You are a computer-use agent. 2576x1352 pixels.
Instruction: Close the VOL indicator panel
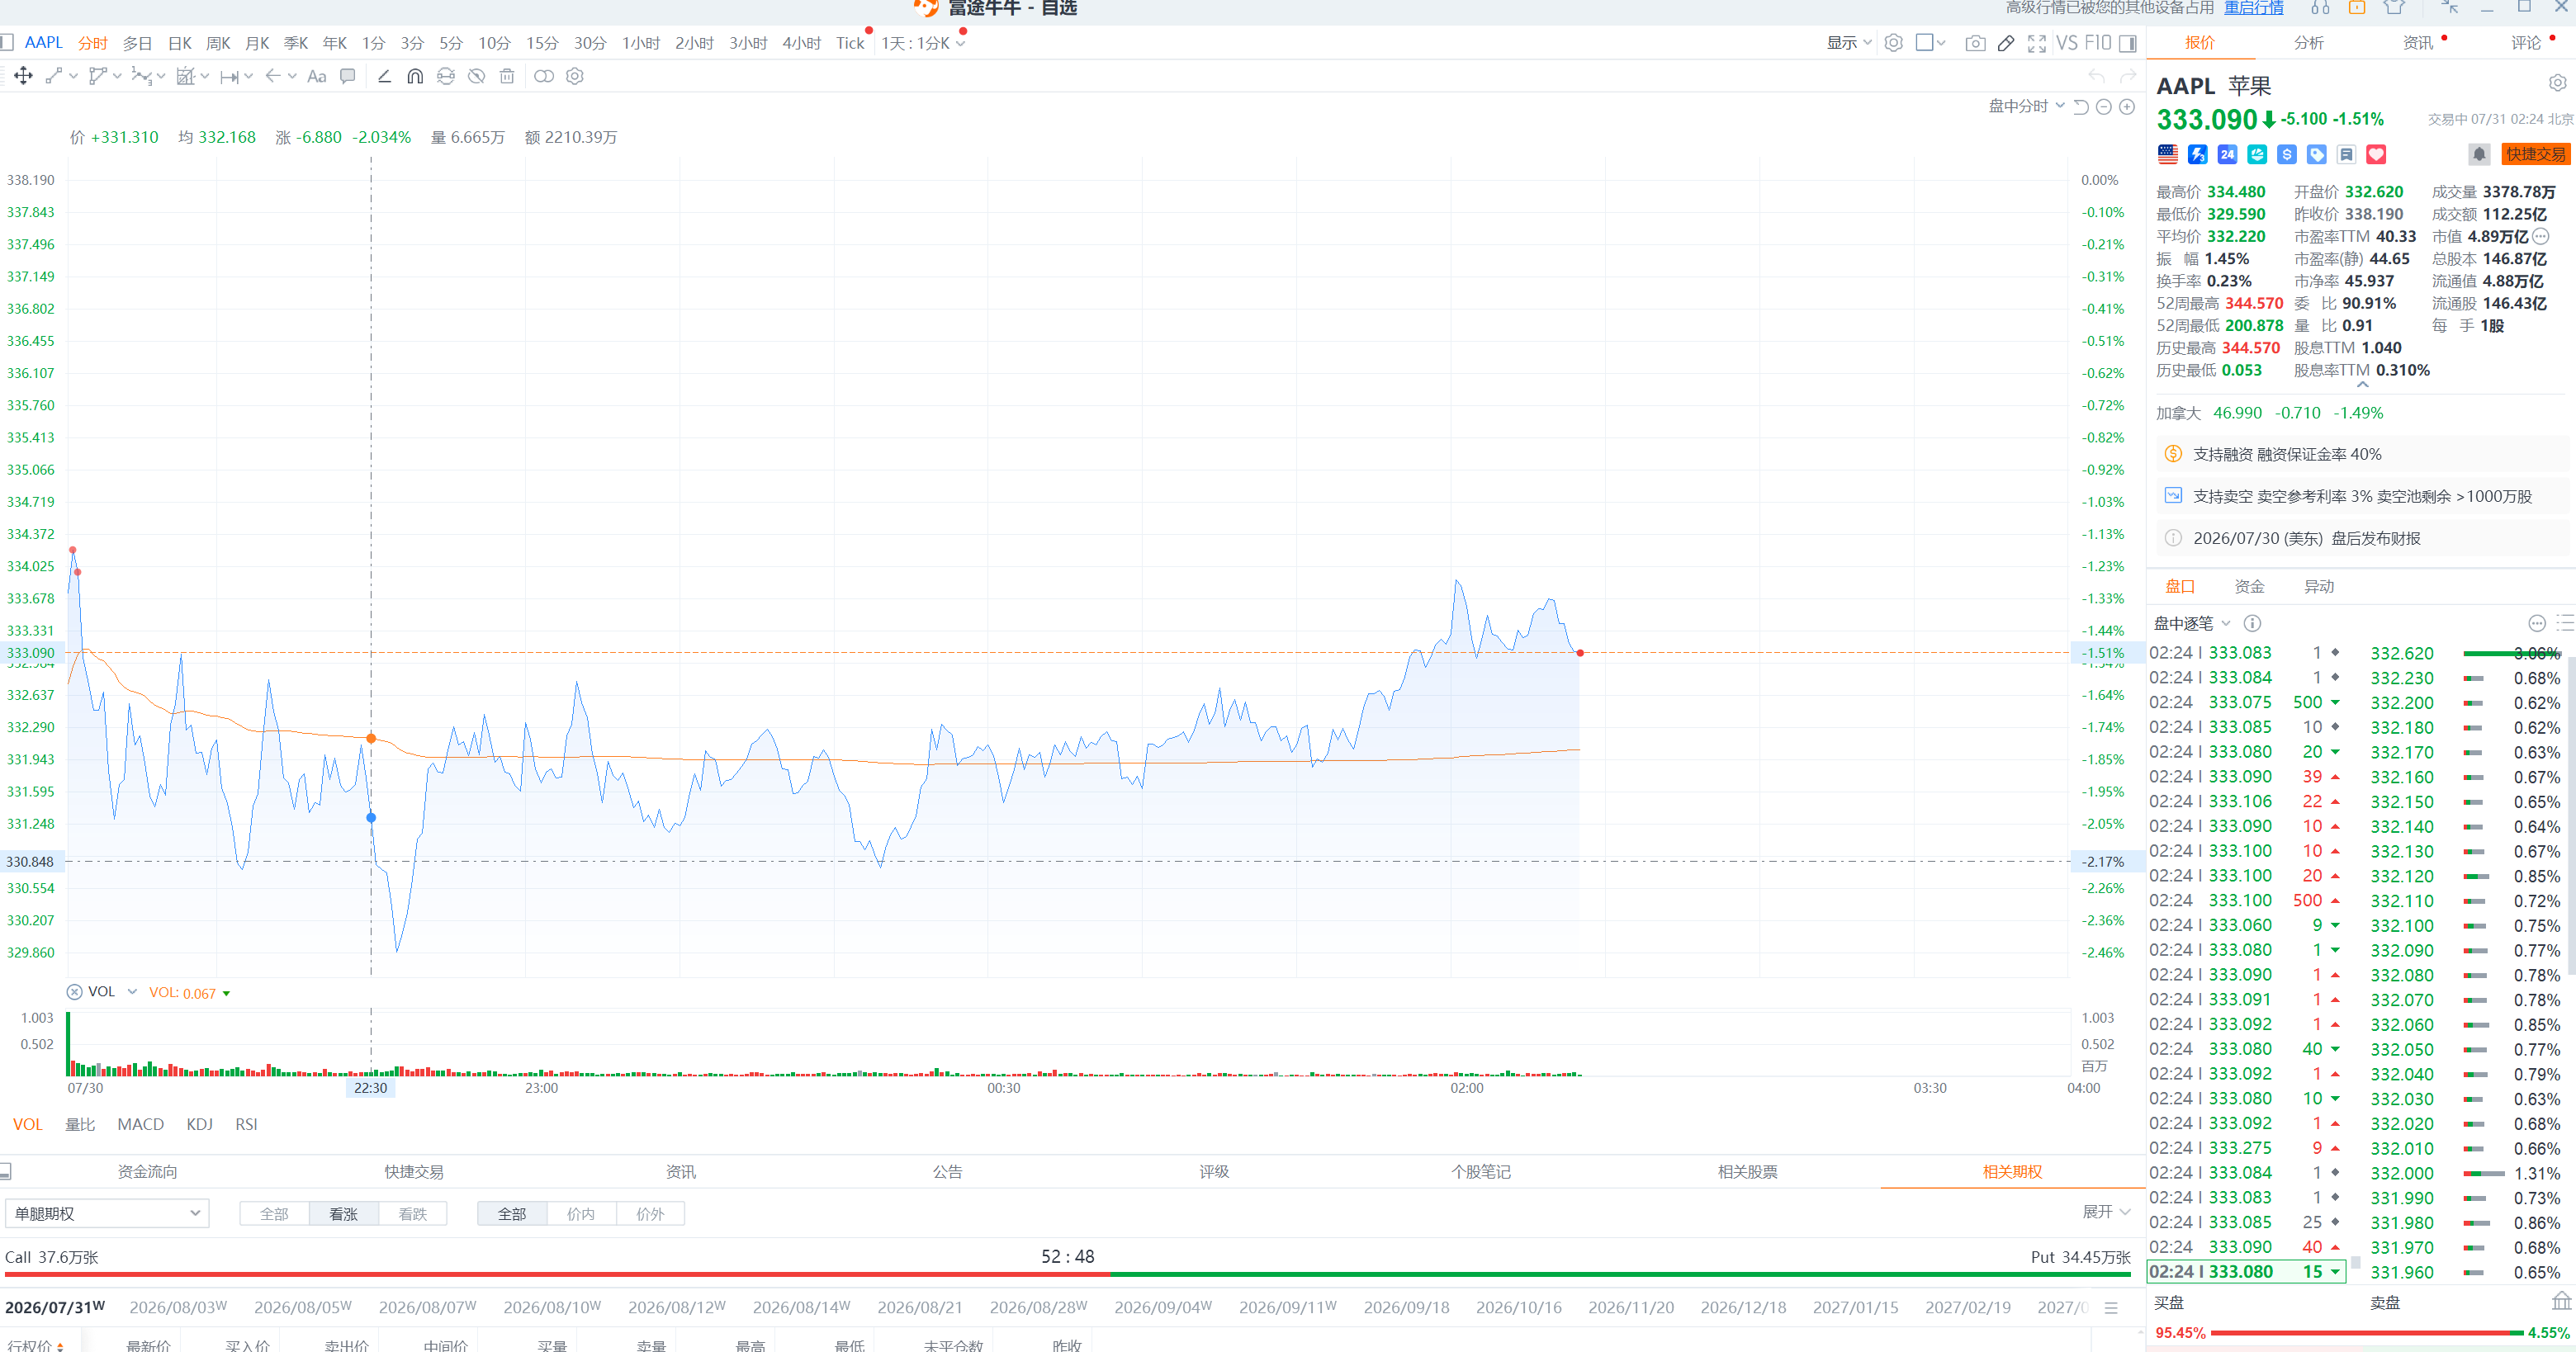tap(74, 992)
